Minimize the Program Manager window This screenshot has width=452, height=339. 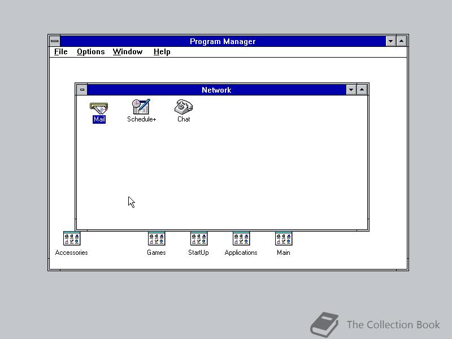tap(390, 41)
